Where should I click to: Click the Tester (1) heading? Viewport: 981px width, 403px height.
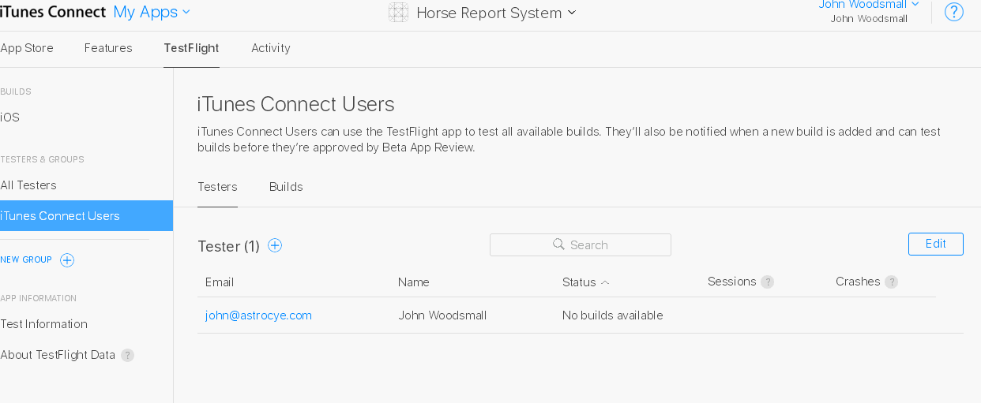(229, 246)
